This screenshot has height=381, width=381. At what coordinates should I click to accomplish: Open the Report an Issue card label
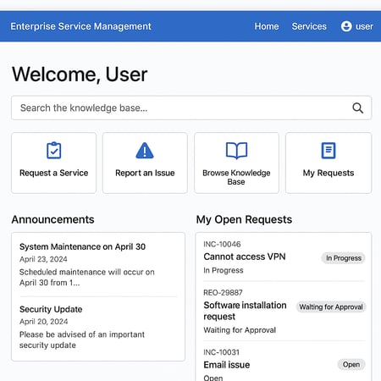pos(145,173)
